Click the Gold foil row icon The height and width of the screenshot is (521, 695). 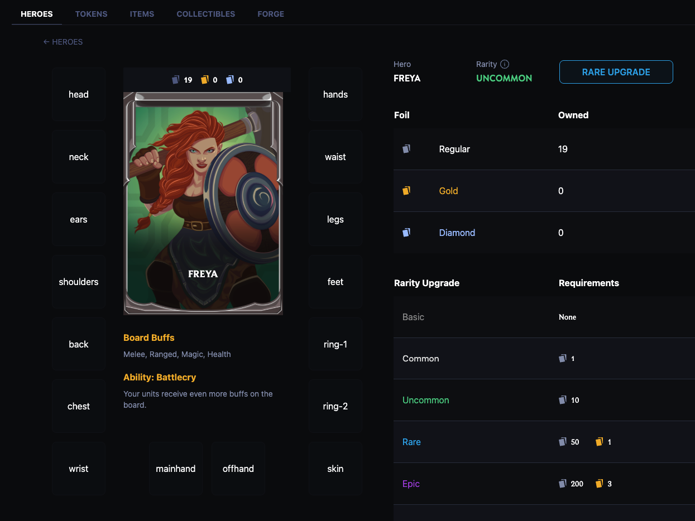pyautogui.click(x=406, y=191)
